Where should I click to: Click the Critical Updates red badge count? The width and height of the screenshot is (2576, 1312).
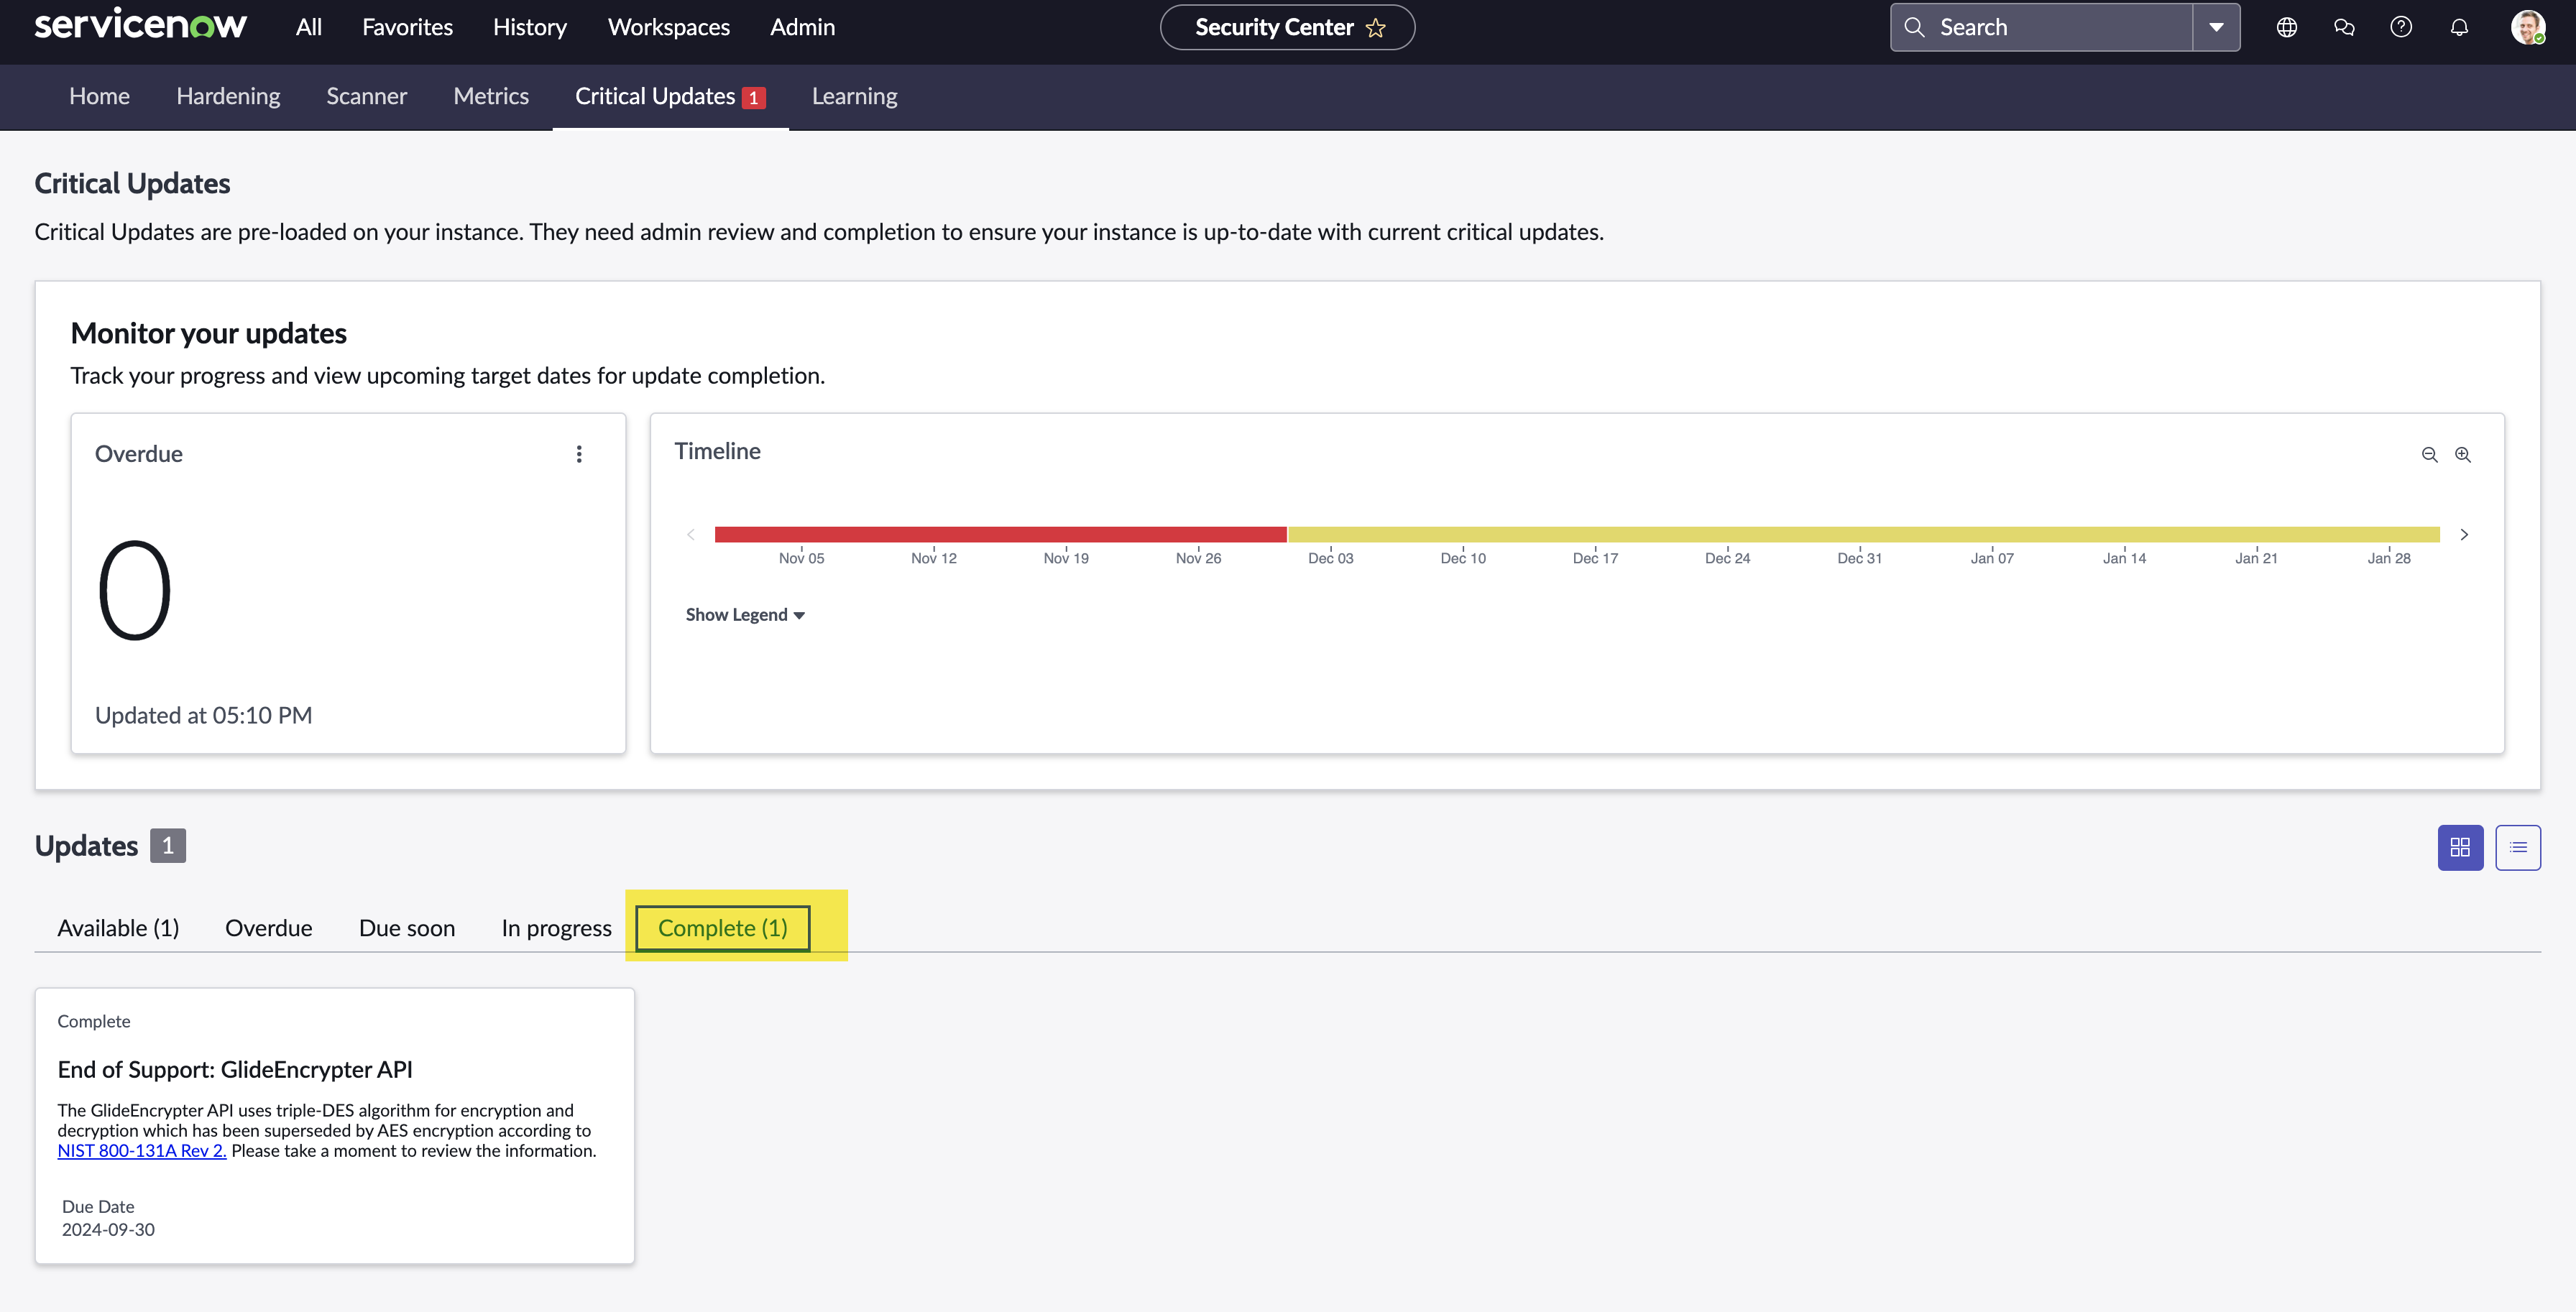[x=754, y=98]
